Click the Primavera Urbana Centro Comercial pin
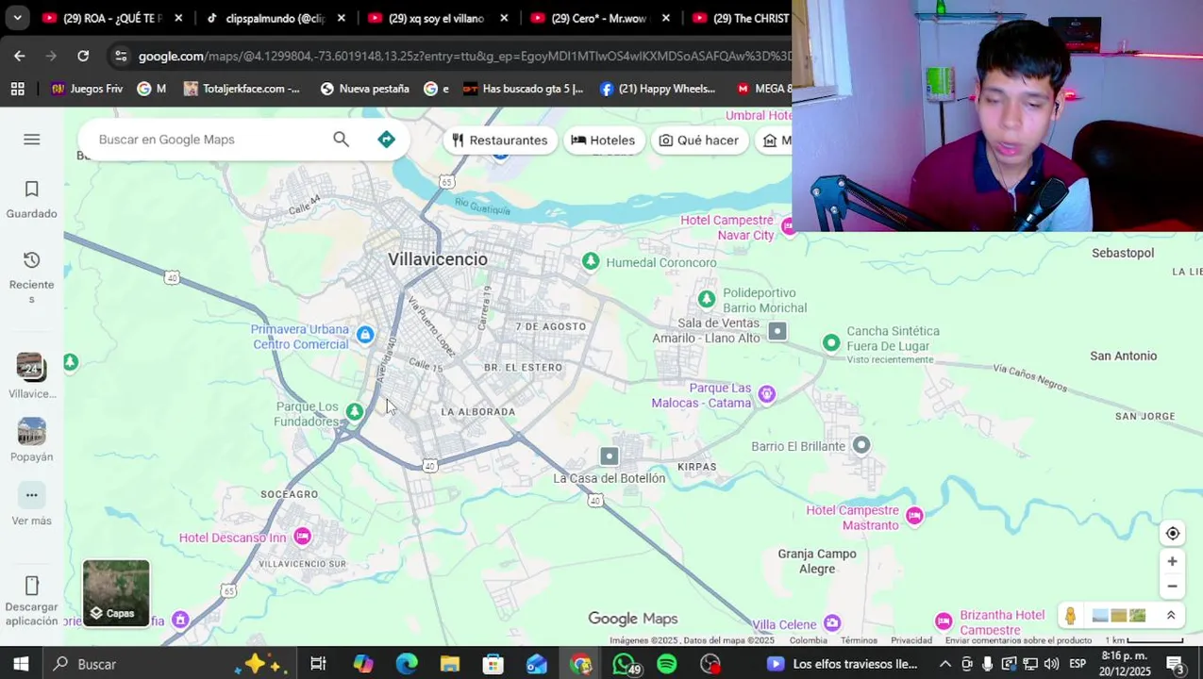The image size is (1203, 679). pyautogui.click(x=365, y=335)
